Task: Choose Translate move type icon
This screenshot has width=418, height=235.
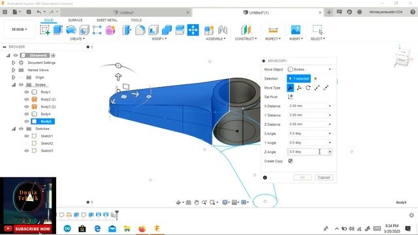Action: click(x=299, y=87)
